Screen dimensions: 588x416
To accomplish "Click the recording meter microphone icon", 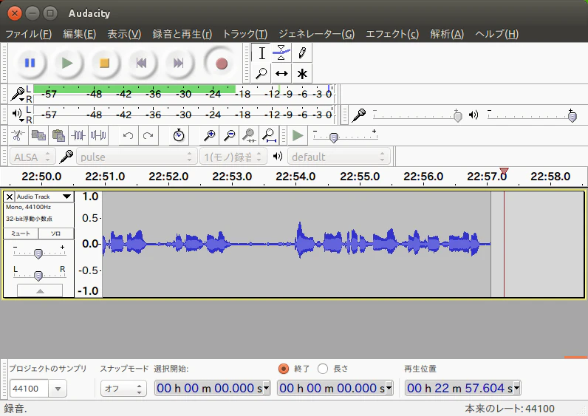I will (18, 94).
